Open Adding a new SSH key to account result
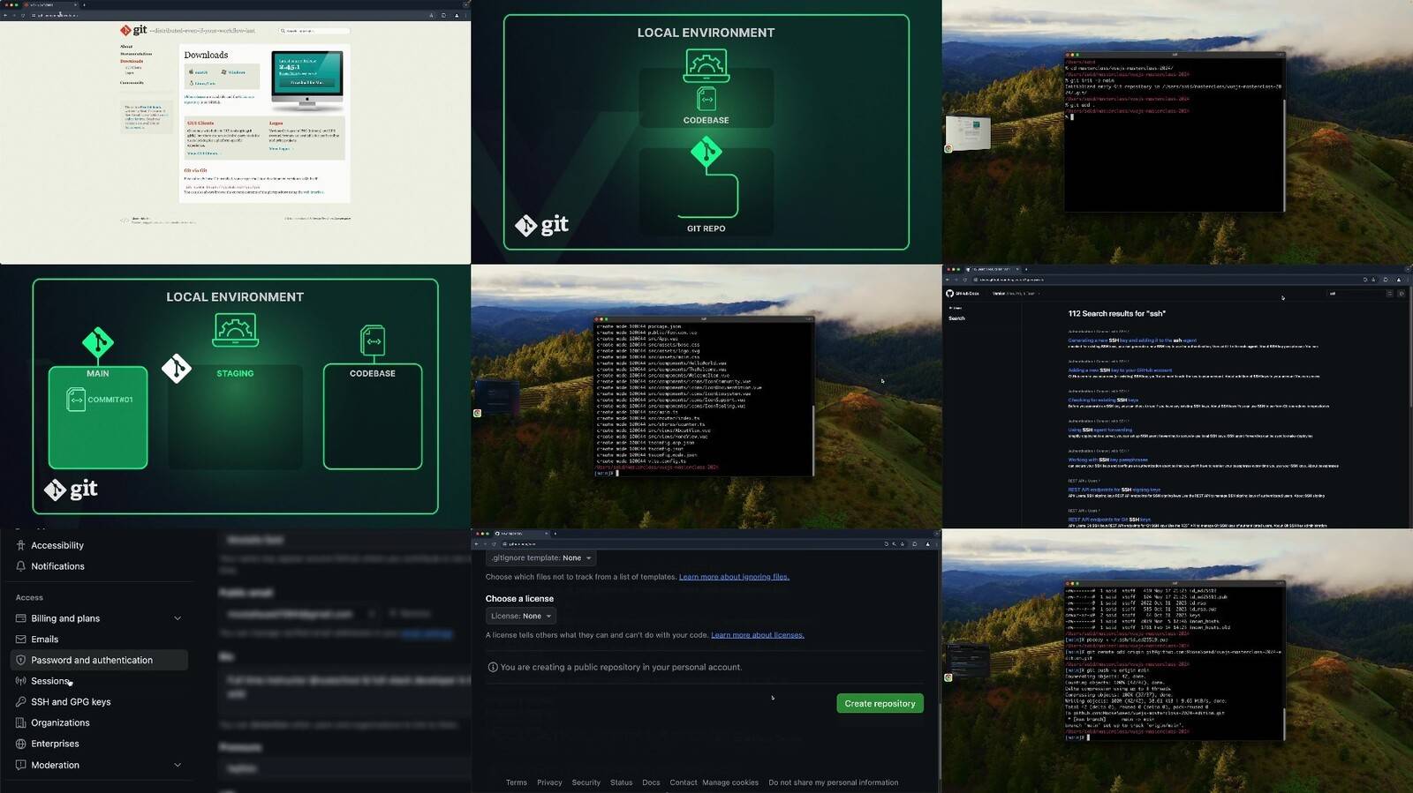This screenshot has height=793, width=1413. click(x=1120, y=370)
